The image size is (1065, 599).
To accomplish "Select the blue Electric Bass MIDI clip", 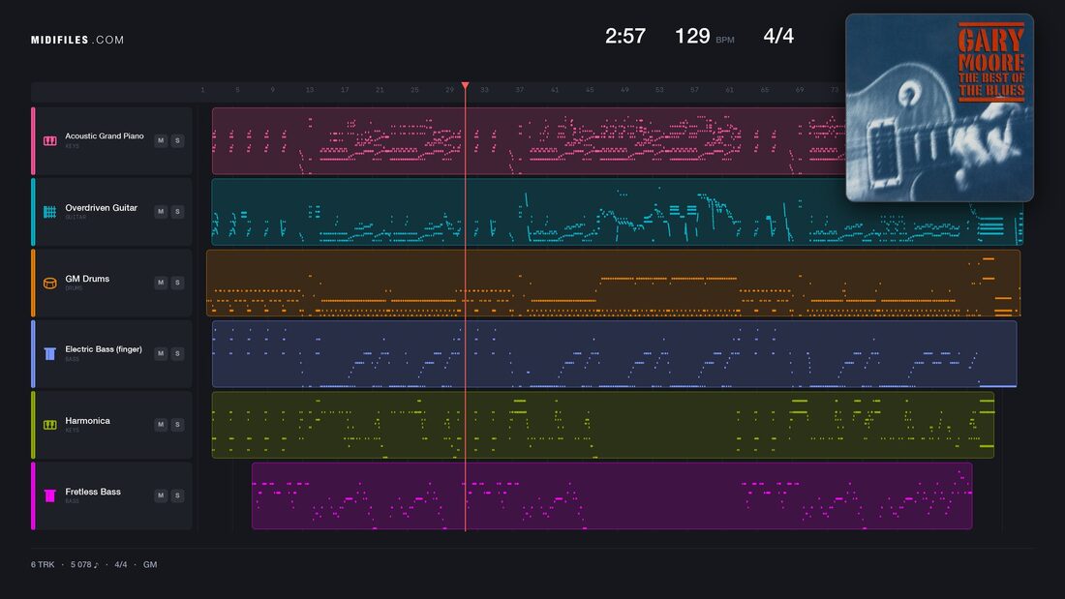I will click(x=614, y=354).
